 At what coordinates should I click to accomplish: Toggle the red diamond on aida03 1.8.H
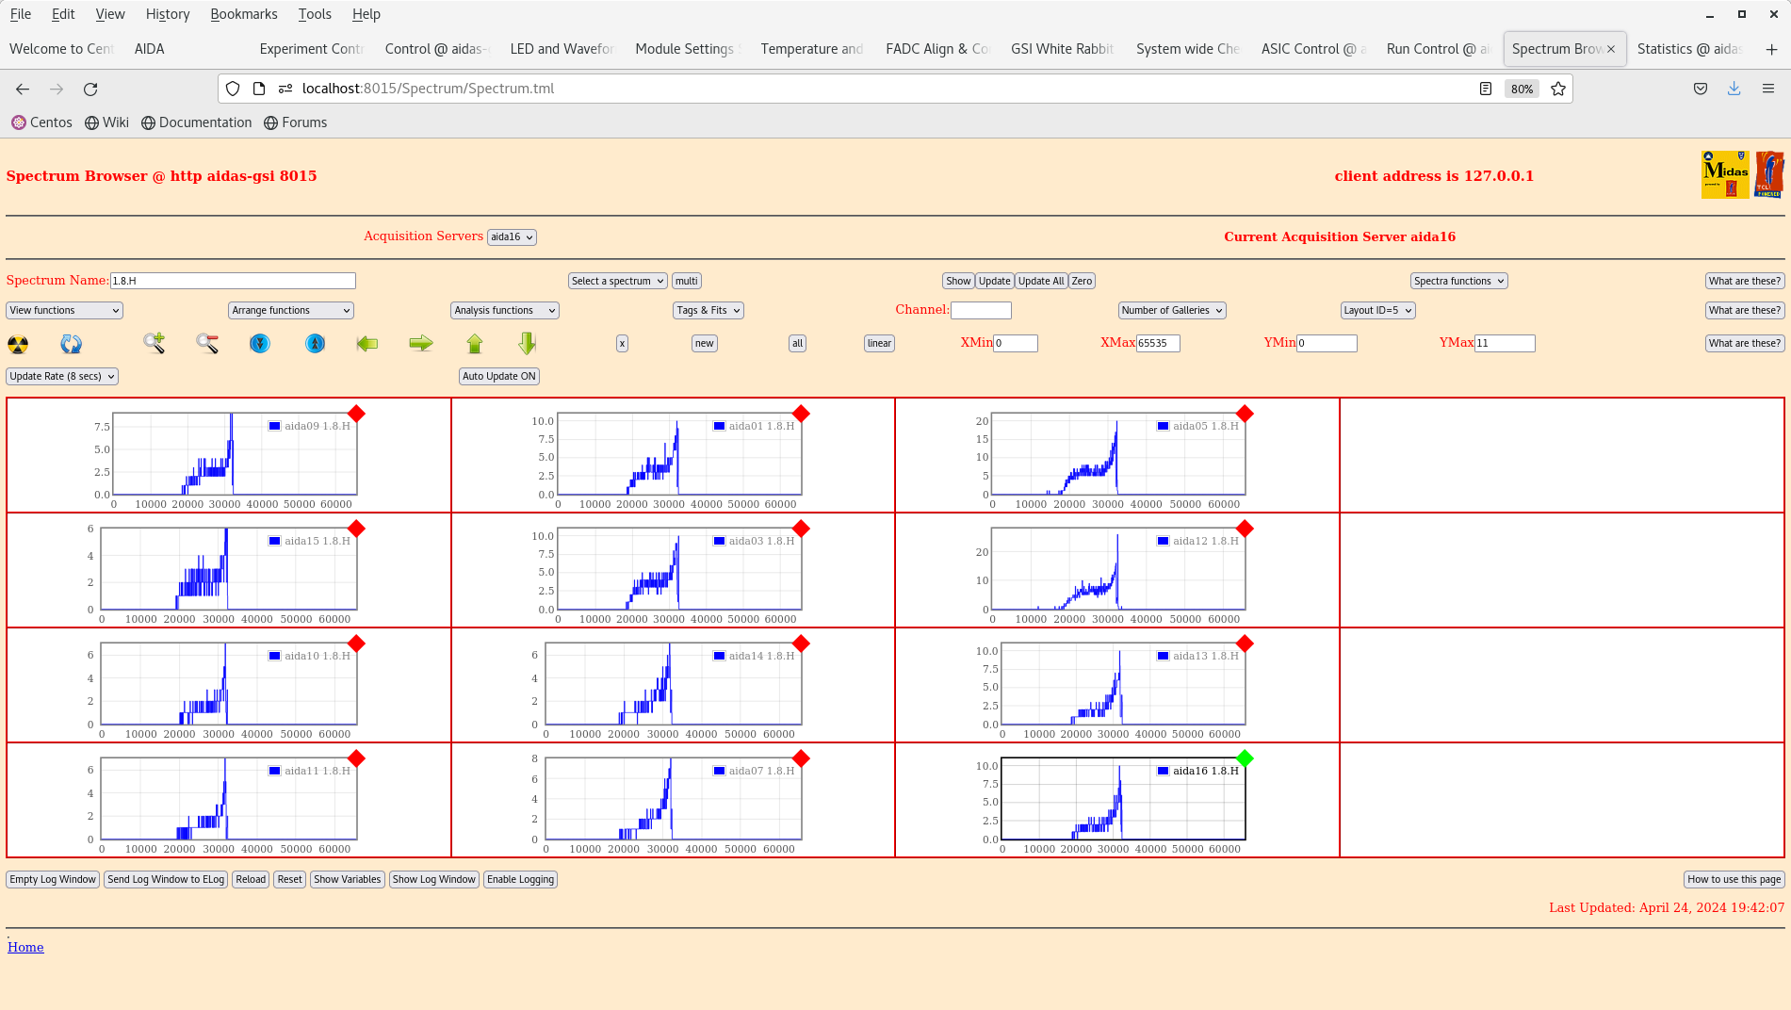pyautogui.click(x=801, y=529)
